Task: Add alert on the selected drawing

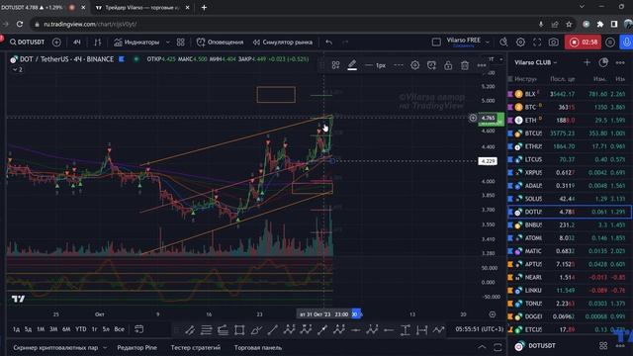Action: (x=431, y=65)
